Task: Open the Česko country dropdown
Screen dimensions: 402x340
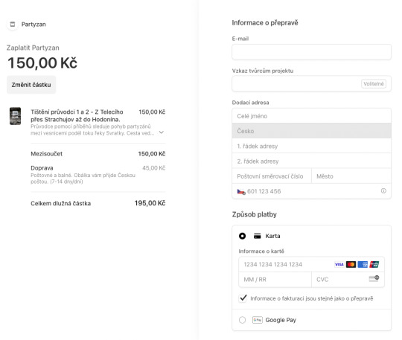Action: click(x=311, y=131)
